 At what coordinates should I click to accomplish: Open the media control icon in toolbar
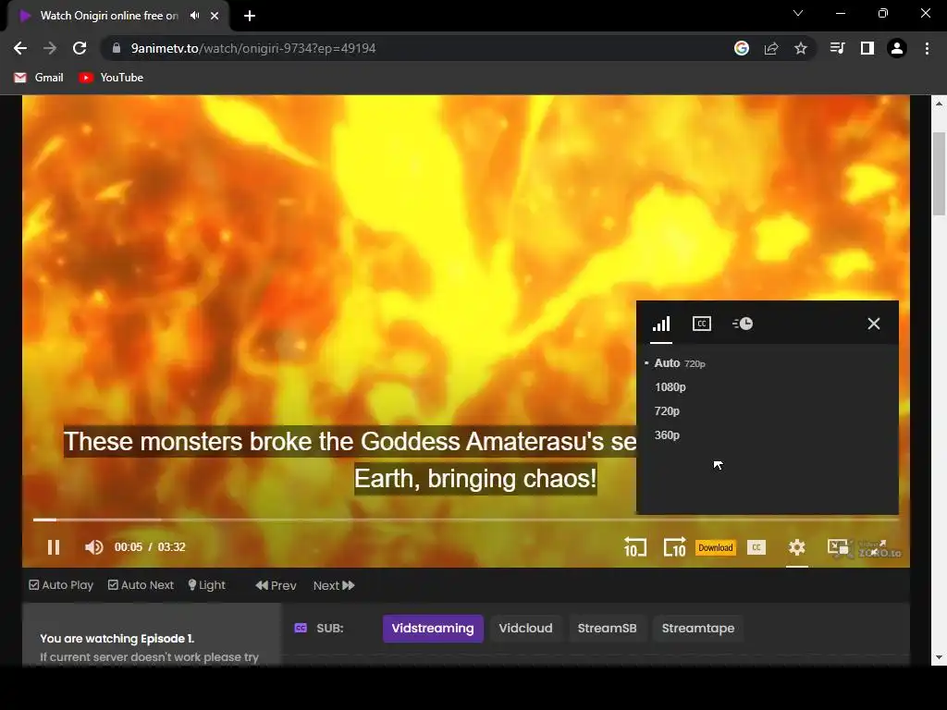(x=838, y=48)
